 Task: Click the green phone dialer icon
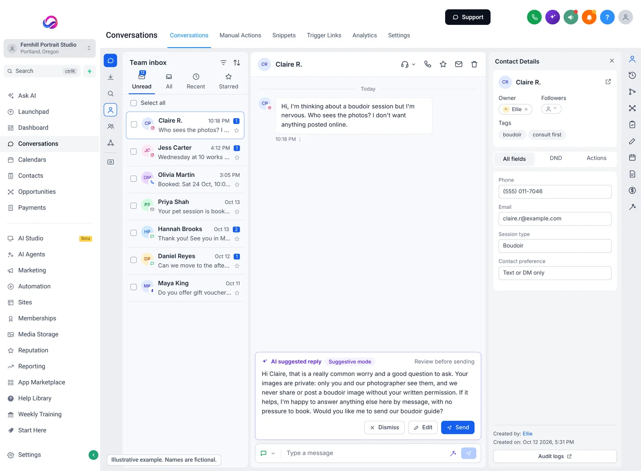pos(534,17)
